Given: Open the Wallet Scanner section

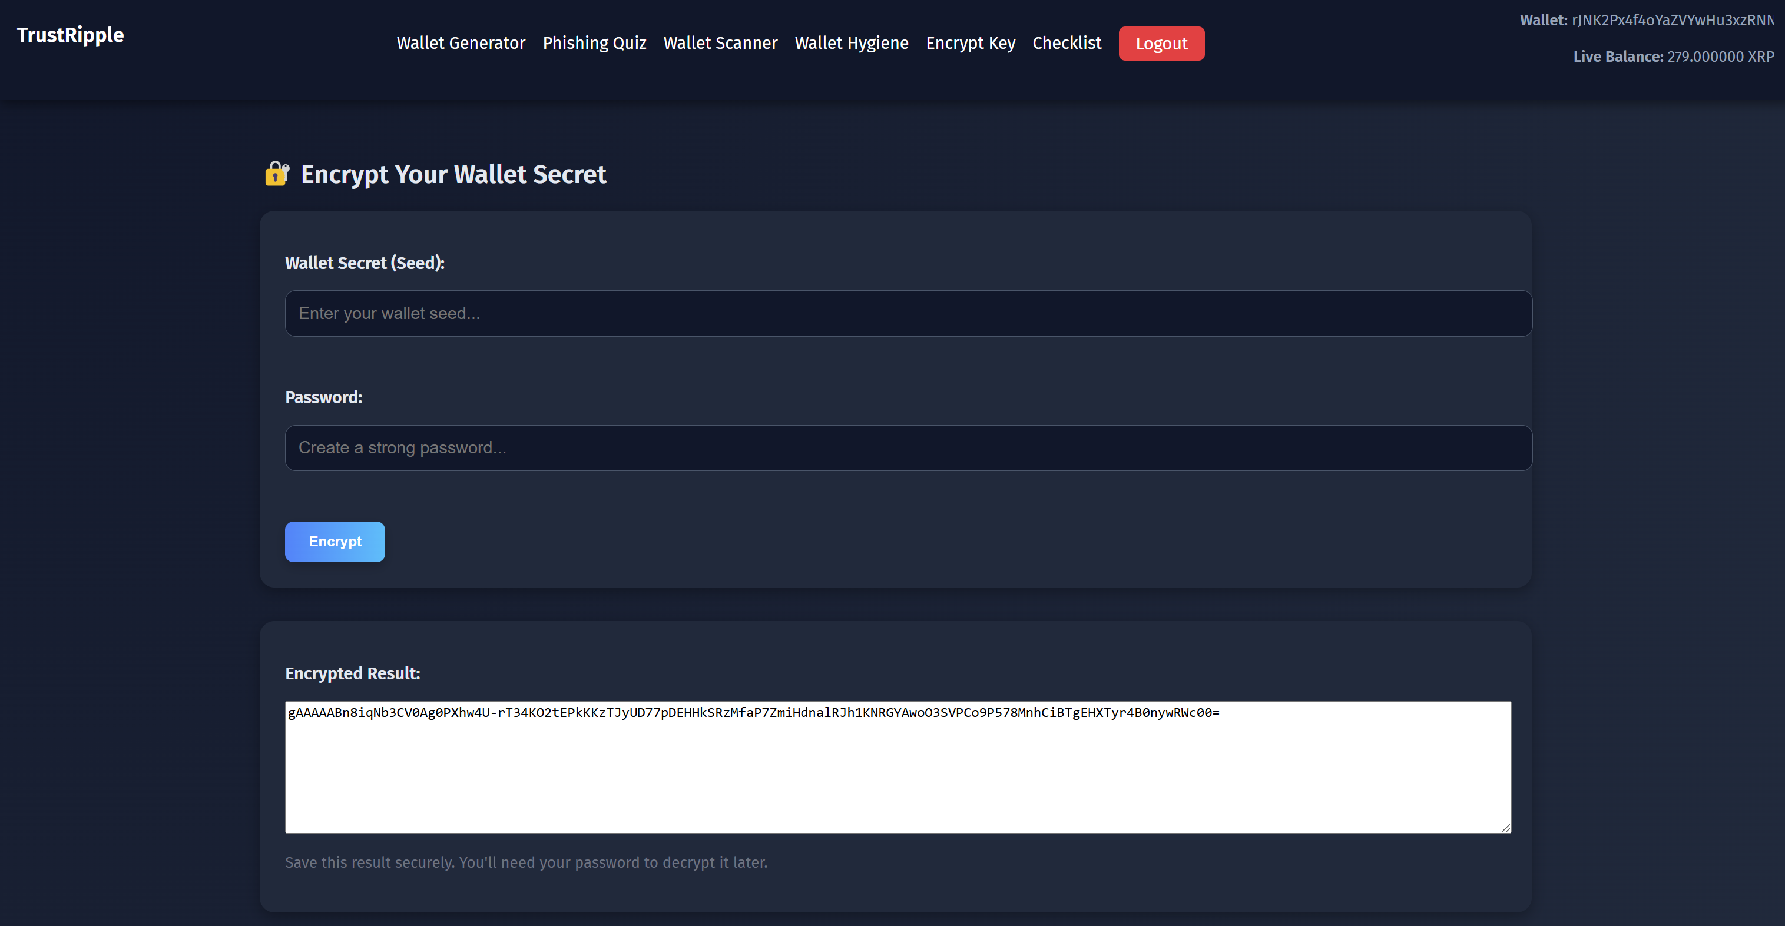Looking at the screenshot, I should (720, 43).
